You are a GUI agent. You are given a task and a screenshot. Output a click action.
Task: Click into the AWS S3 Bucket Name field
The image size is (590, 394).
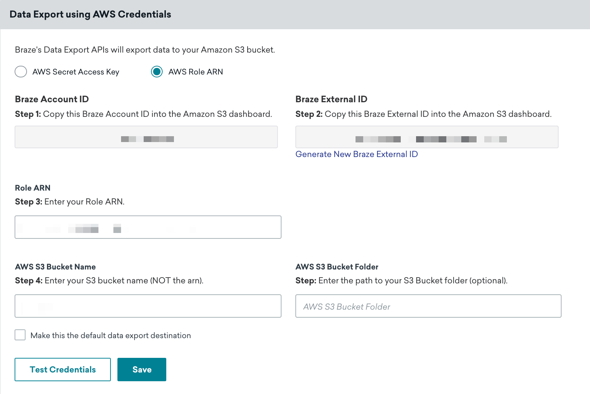coord(148,306)
